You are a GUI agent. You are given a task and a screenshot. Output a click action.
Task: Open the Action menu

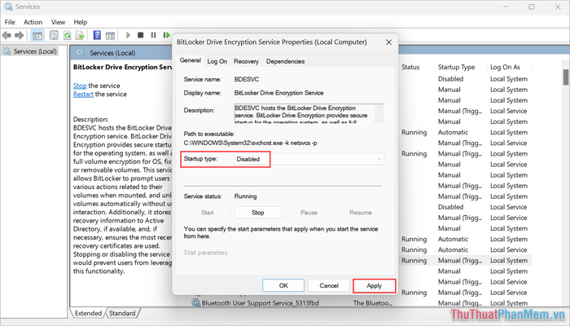pyautogui.click(x=33, y=22)
